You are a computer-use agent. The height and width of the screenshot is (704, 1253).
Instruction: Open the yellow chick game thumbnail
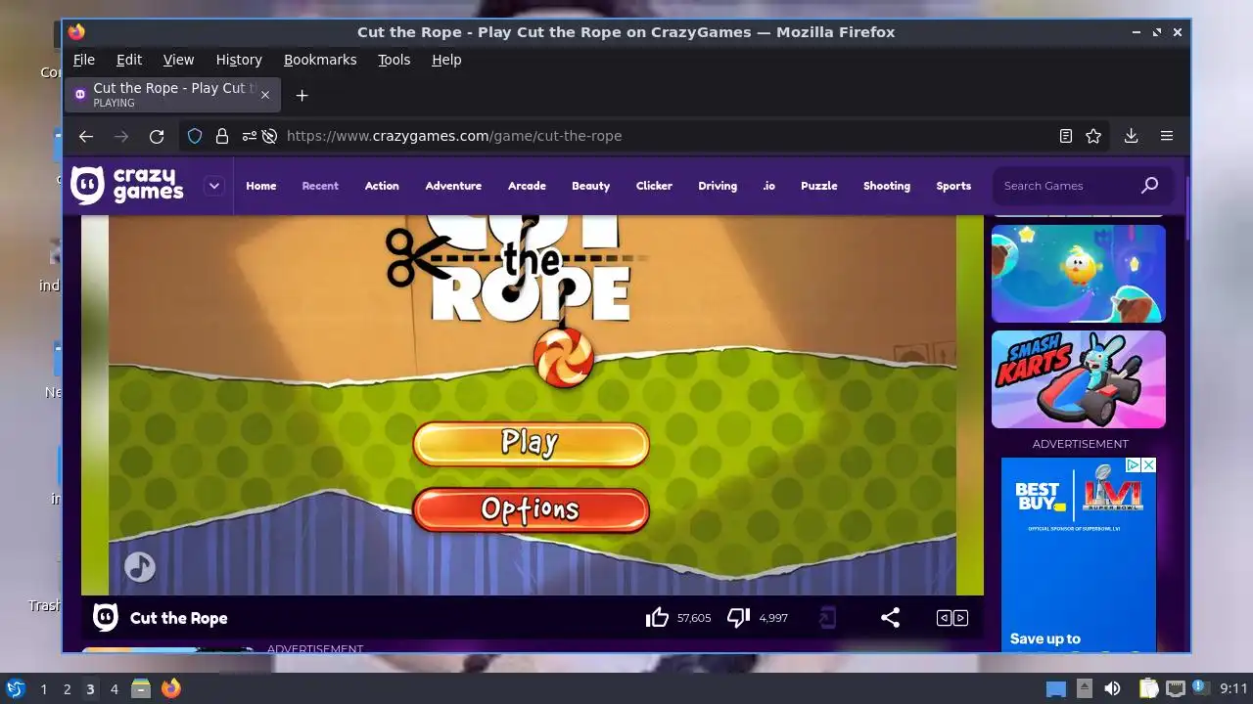click(1079, 274)
